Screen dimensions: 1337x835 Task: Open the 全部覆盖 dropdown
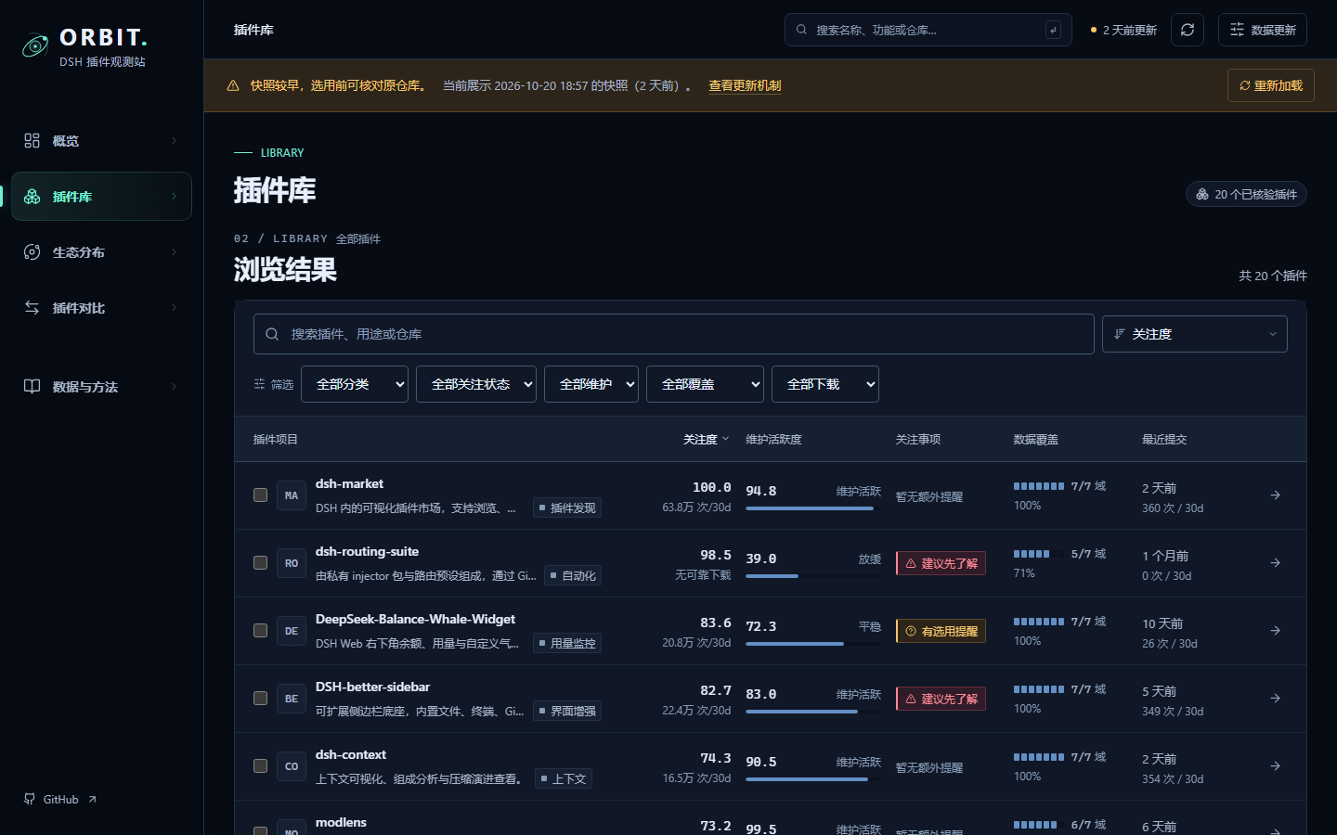705,384
